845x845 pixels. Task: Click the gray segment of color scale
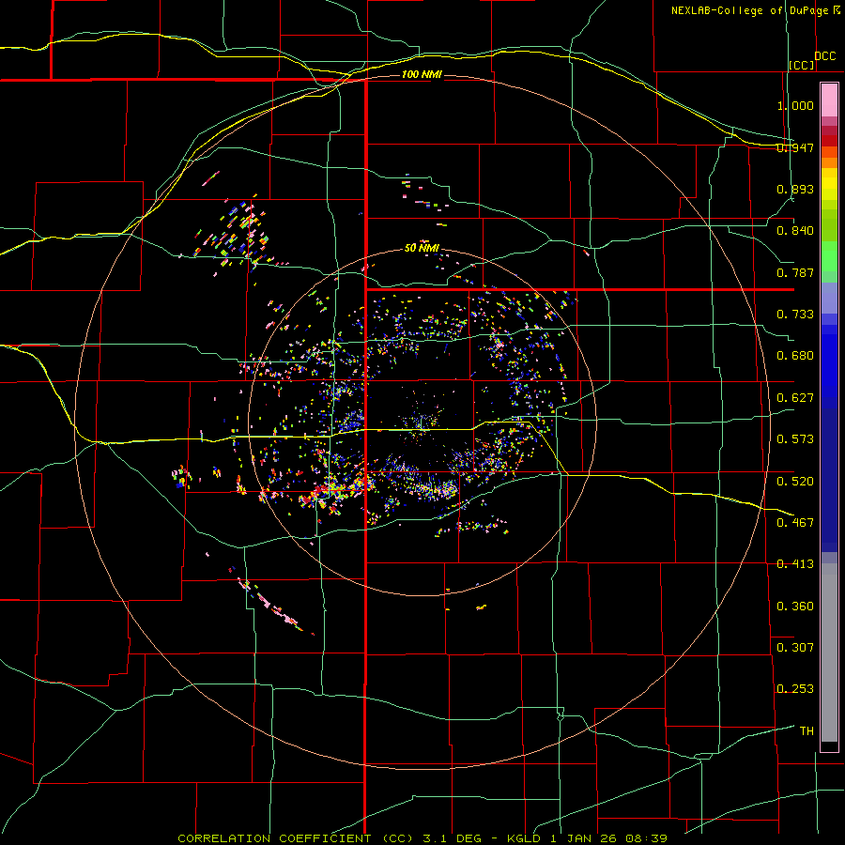[x=829, y=653]
